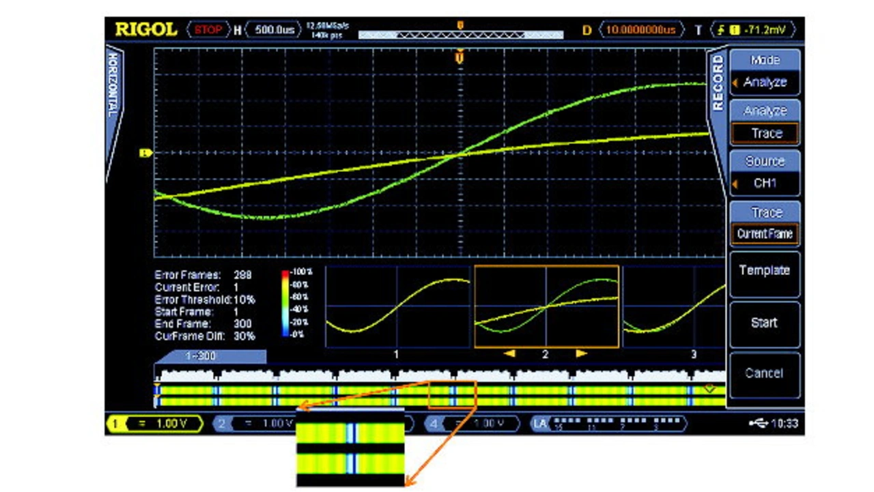Click the clock showing 10:33
This screenshot has width=874, height=492.
(785, 424)
